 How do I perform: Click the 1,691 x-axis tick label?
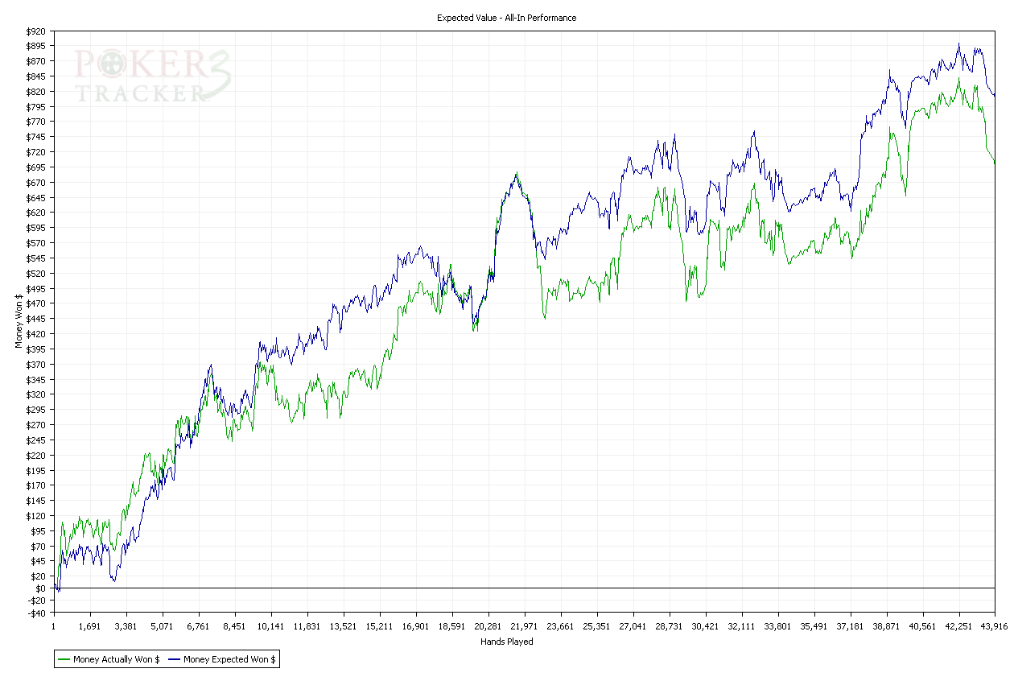89,626
